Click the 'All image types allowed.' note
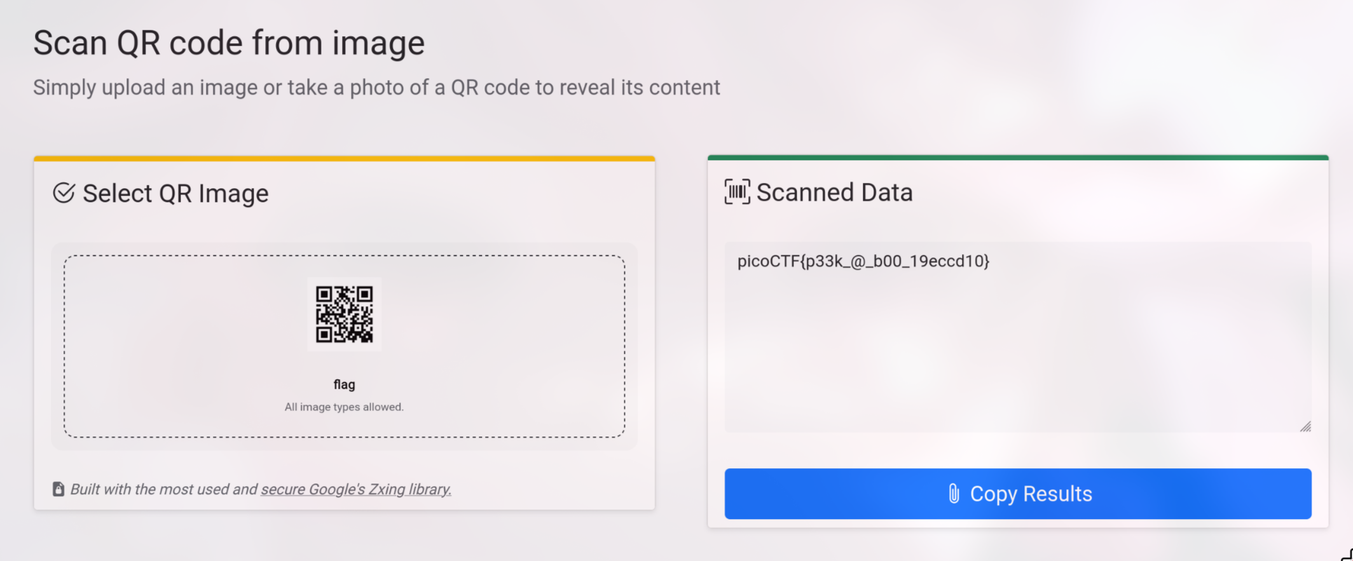This screenshot has width=1353, height=561. pyautogui.click(x=344, y=407)
